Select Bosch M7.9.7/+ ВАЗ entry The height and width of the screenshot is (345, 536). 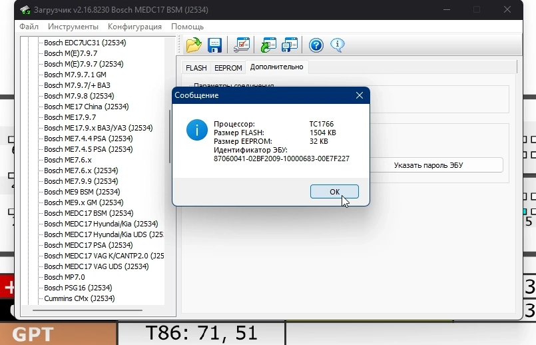[x=77, y=85]
